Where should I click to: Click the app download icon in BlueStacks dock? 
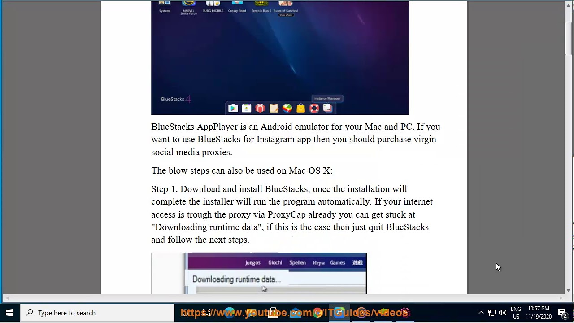tap(246, 108)
